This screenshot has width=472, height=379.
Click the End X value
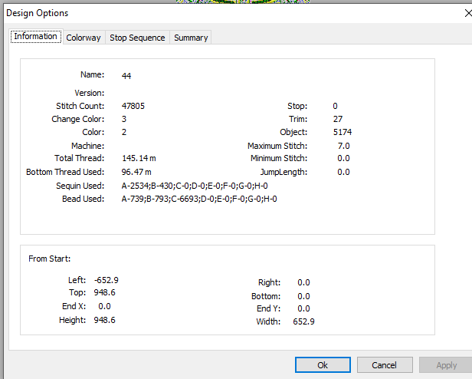coord(104,306)
